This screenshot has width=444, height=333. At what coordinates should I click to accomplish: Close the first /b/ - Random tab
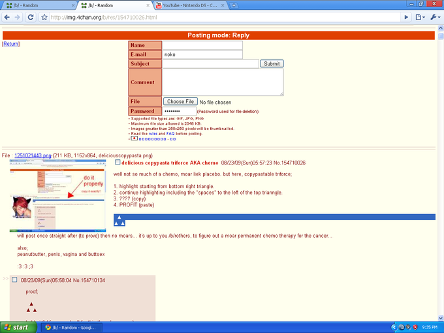(x=73, y=5)
